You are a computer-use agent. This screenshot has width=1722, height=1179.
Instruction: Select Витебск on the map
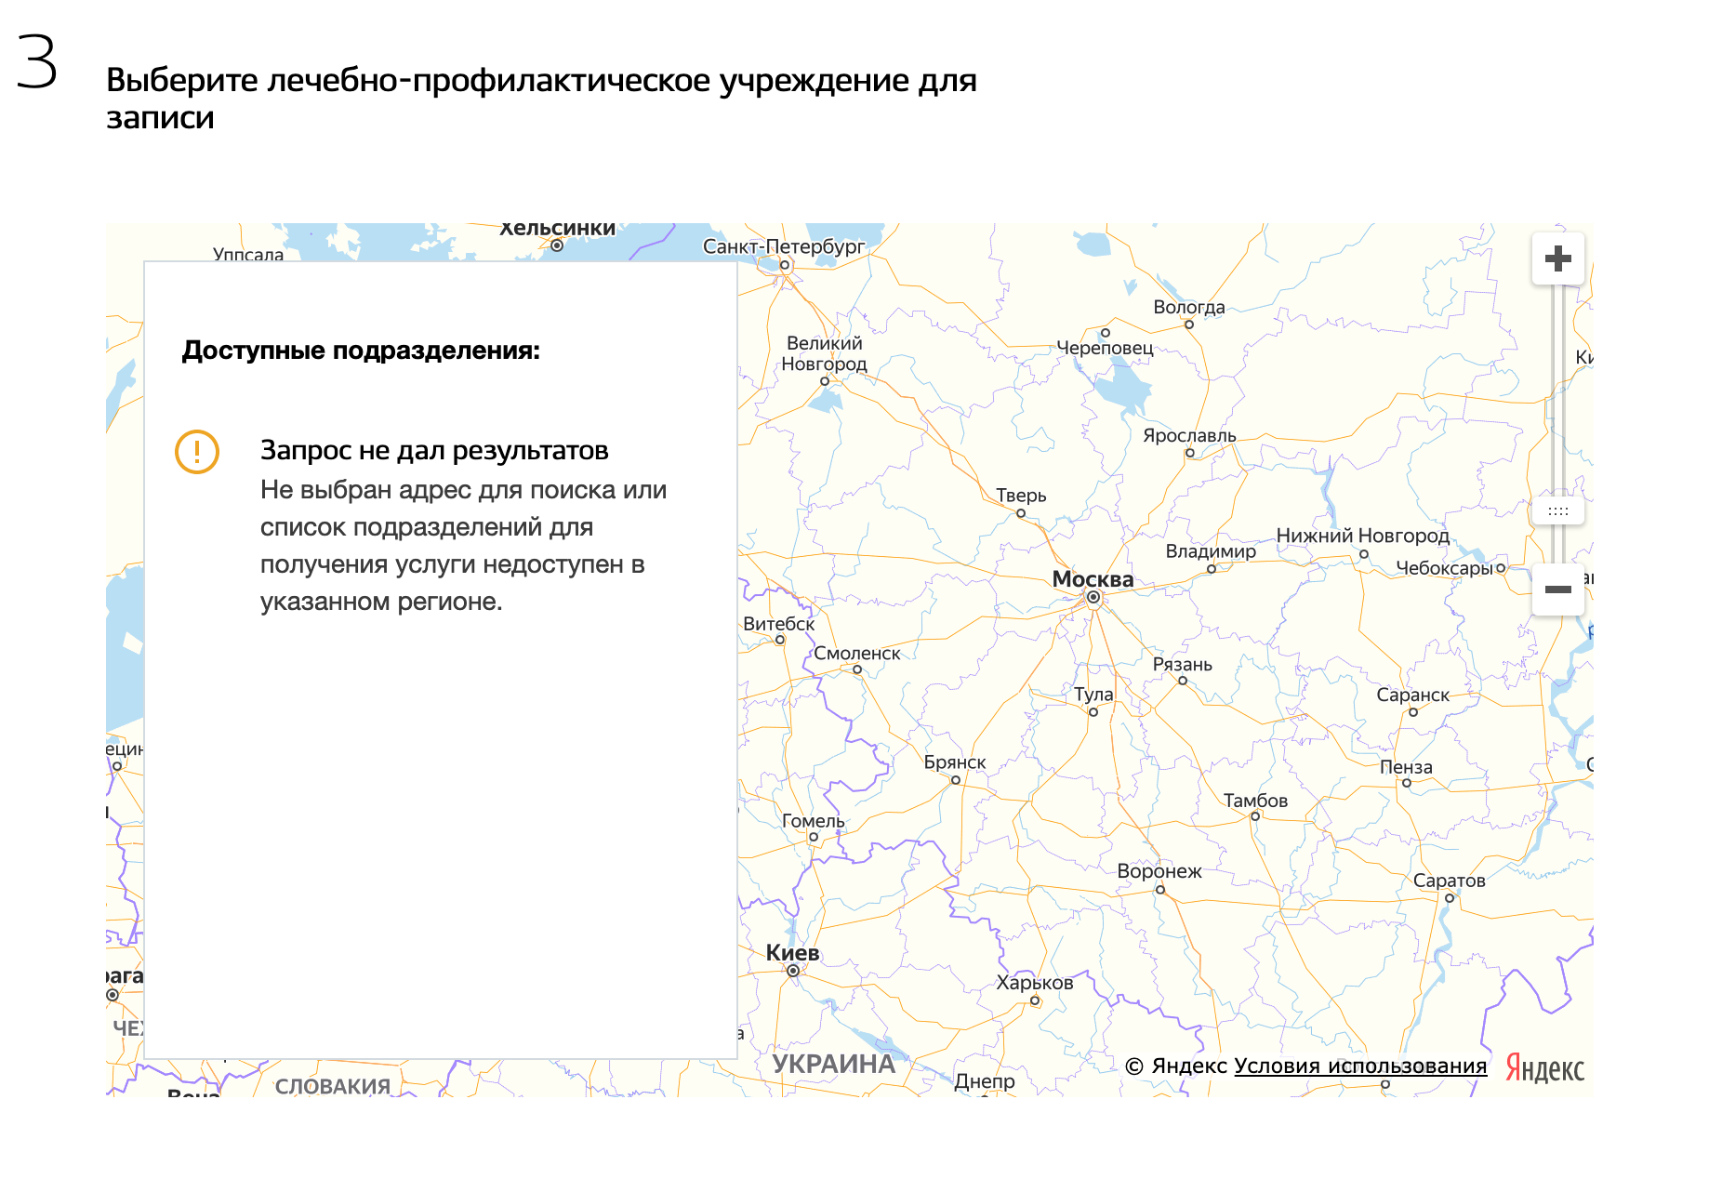pos(778,624)
